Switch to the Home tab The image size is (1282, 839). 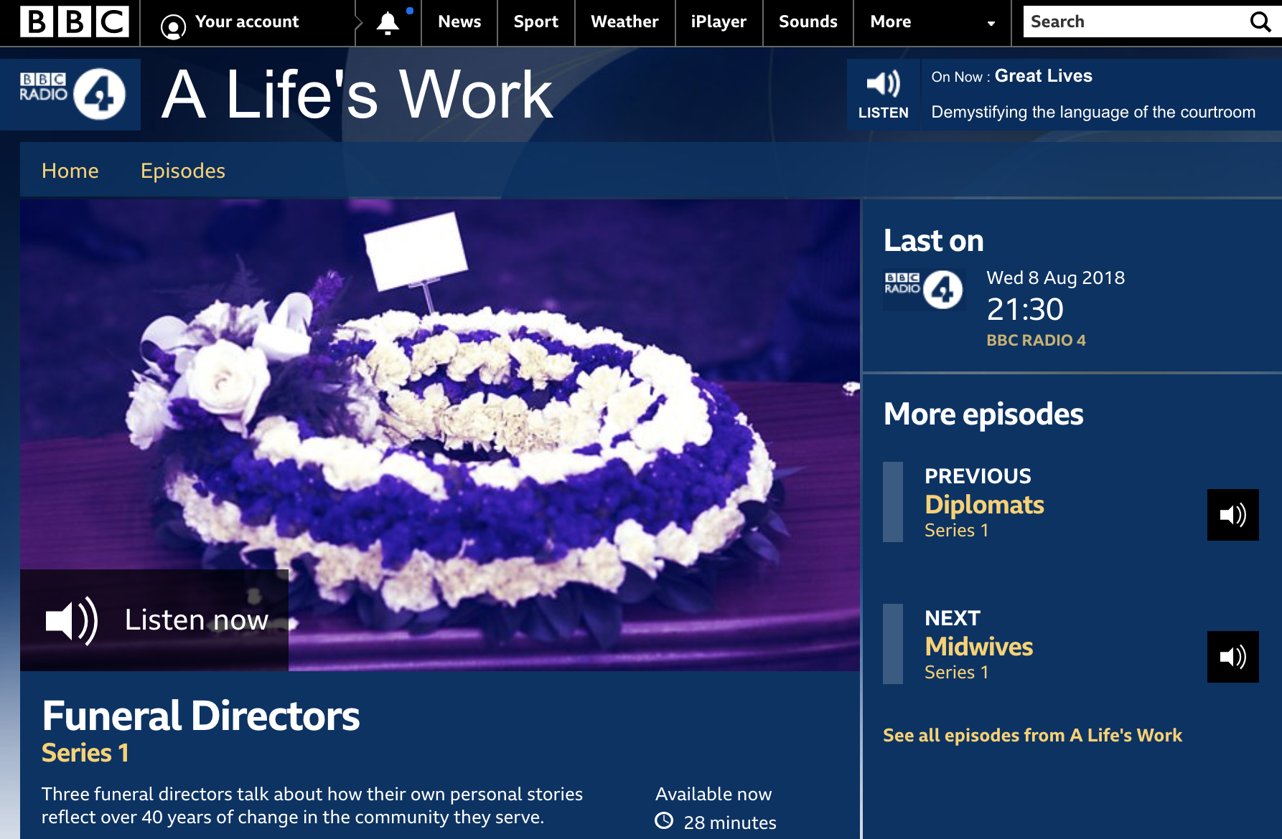[x=70, y=171]
